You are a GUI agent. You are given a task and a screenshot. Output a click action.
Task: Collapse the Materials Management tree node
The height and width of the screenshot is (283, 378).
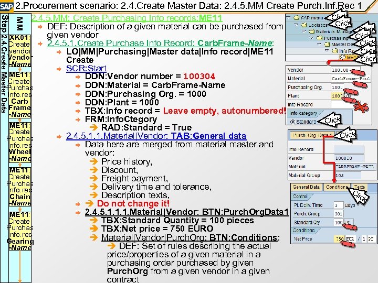pyautogui.click(x=304, y=31)
